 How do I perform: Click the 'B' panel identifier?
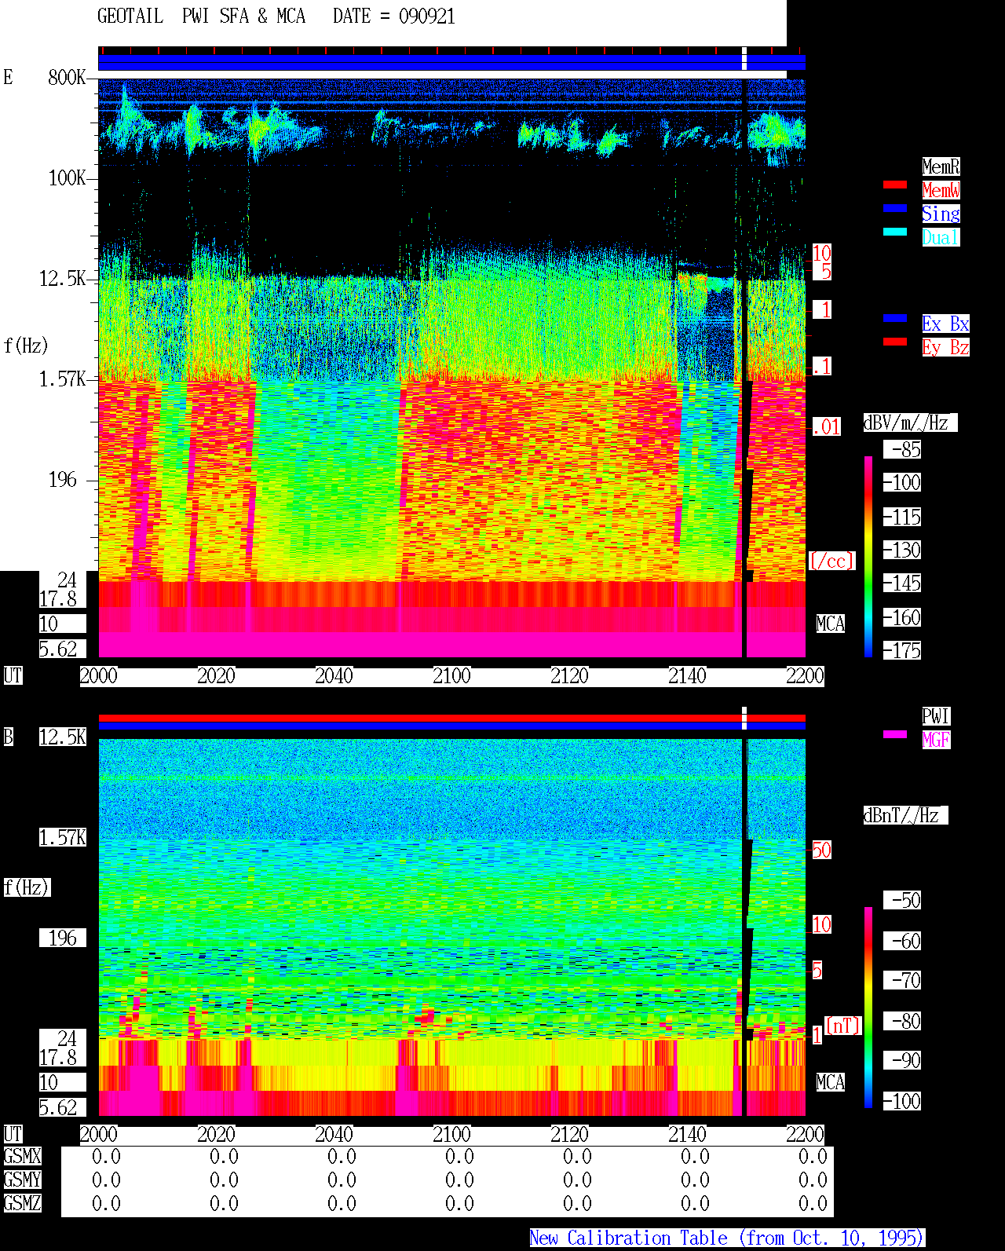tap(8, 737)
